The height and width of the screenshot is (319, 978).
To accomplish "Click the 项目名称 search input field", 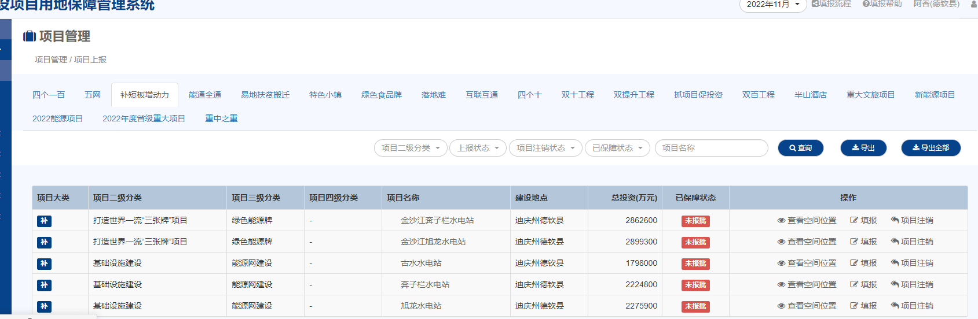I will [x=711, y=148].
